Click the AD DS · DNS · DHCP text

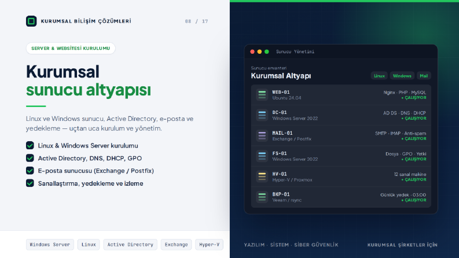click(x=405, y=113)
